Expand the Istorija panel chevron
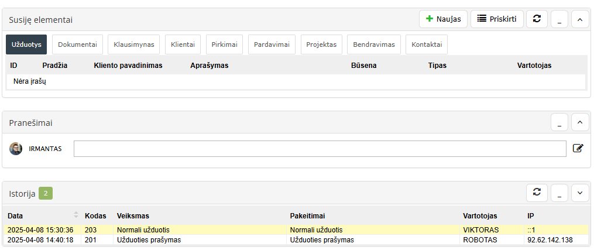The image size is (594, 250). click(x=579, y=192)
